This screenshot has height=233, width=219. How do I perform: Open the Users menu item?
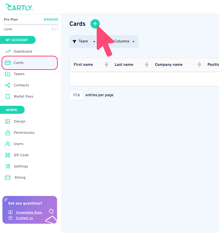click(18, 144)
